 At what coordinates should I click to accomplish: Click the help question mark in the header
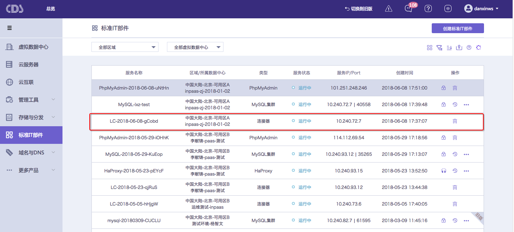[428, 9]
